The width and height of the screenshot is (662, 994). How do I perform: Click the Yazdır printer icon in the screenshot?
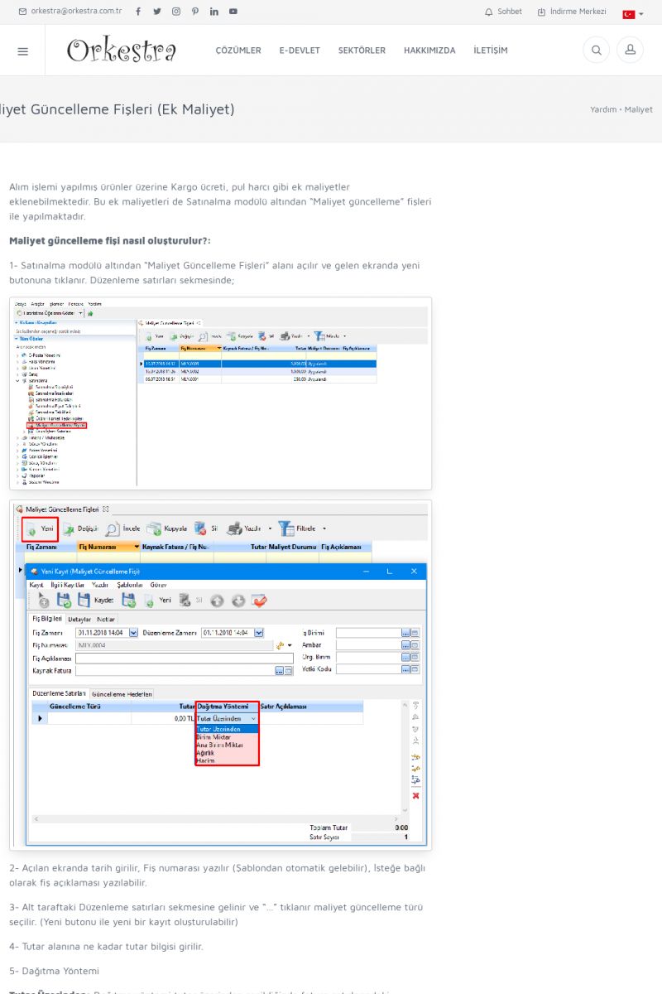[x=235, y=528]
